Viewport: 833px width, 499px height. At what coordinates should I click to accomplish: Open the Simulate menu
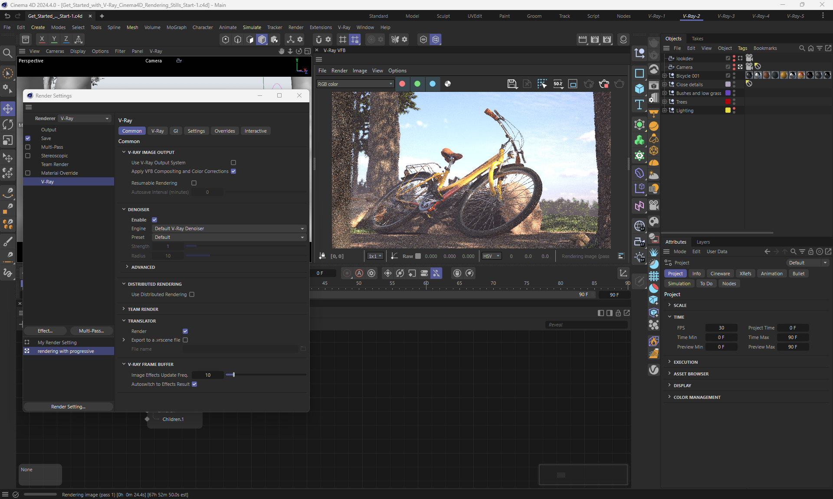tap(252, 27)
